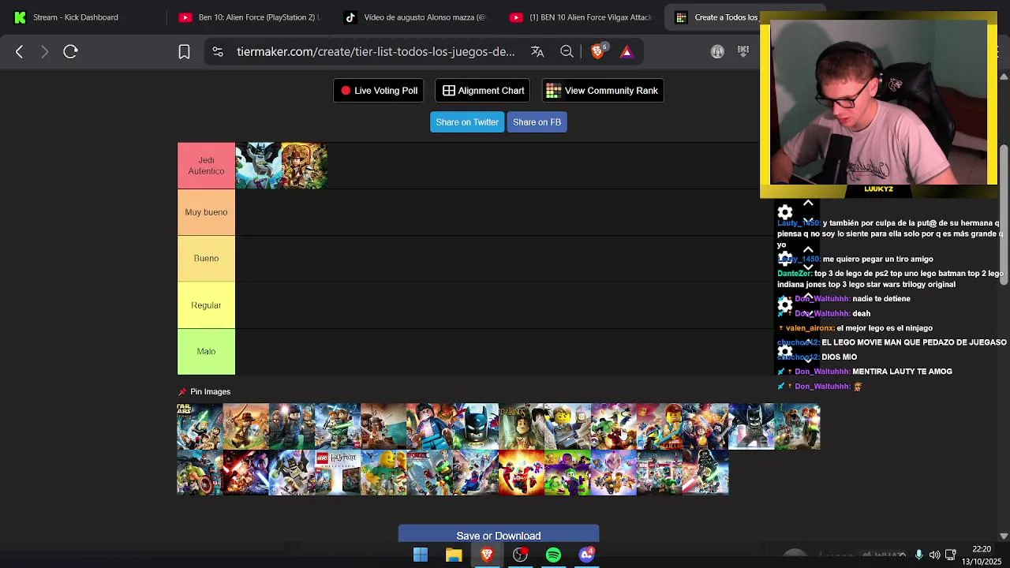Screen dimensions: 1010x568
Task: Open site settings icon beside the URL
Action: (x=218, y=52)
